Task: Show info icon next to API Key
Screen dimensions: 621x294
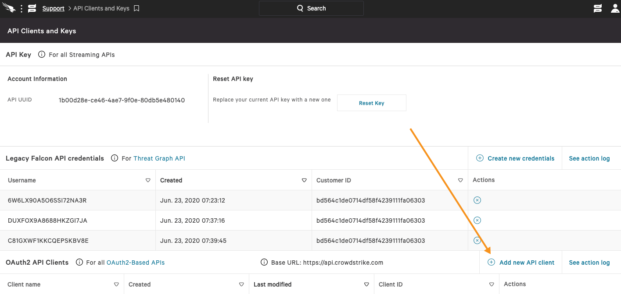Action: pos(42,55)
